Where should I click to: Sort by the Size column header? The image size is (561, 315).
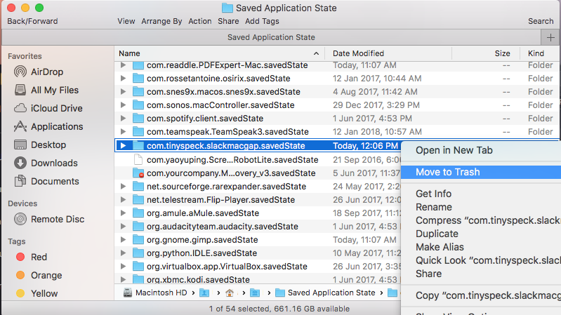tap(486, 53)
